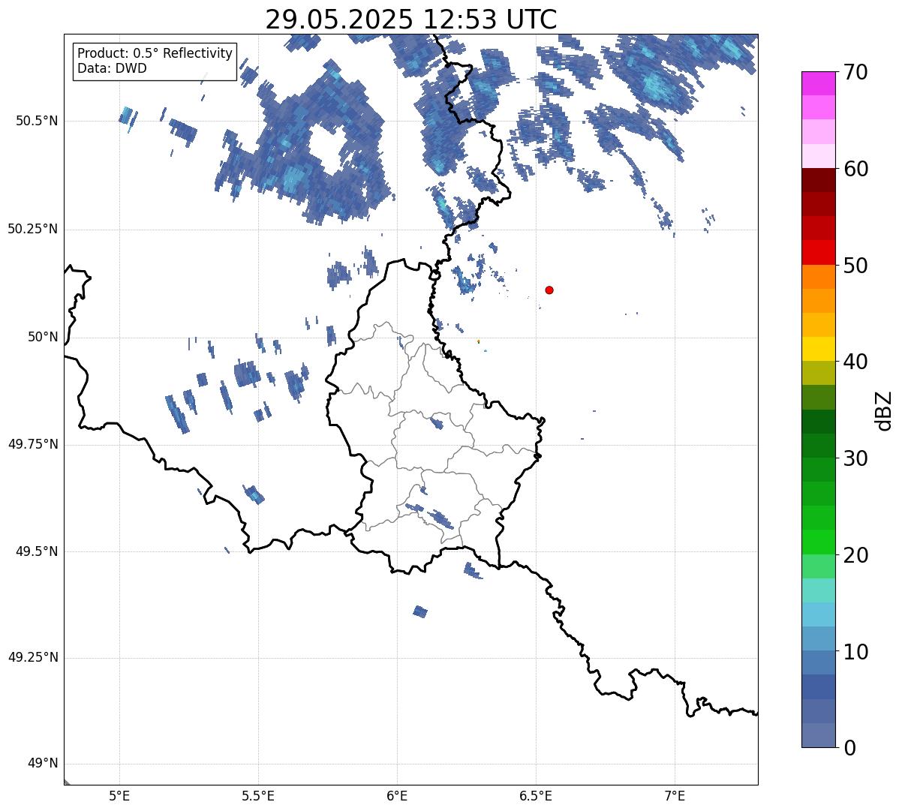Click the Product: 0.5° Reflectivity label
Screen dimensions: 902x811
(155, 53)
